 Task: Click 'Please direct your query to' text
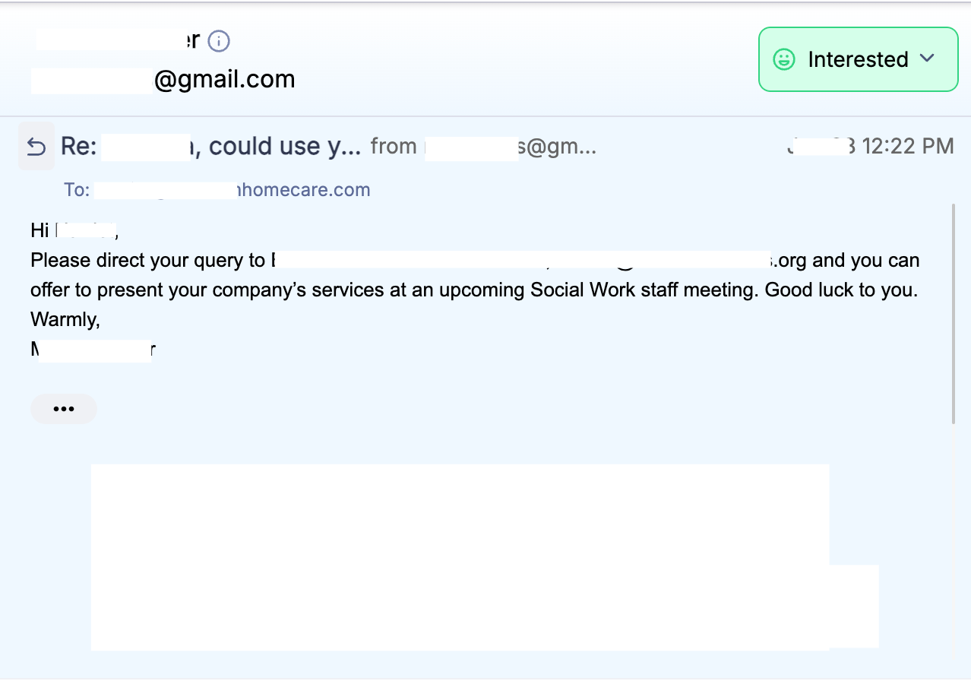tap(147, 261)
